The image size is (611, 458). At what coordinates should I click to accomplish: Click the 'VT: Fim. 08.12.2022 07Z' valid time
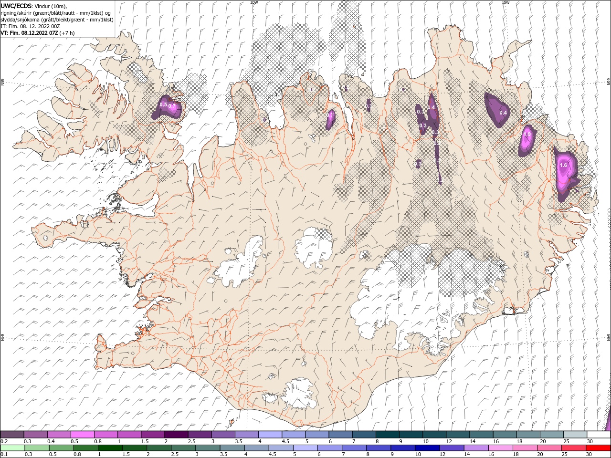click(29, 33)
